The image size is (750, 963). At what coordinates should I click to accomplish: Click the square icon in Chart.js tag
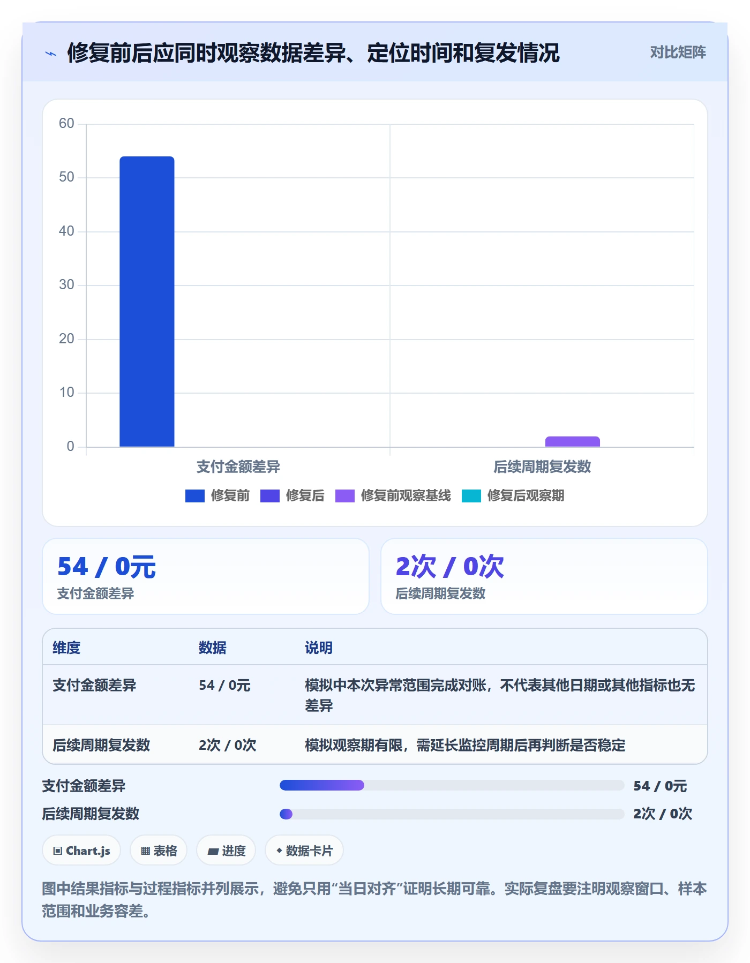pyautogui.click(x=58, y=851)
